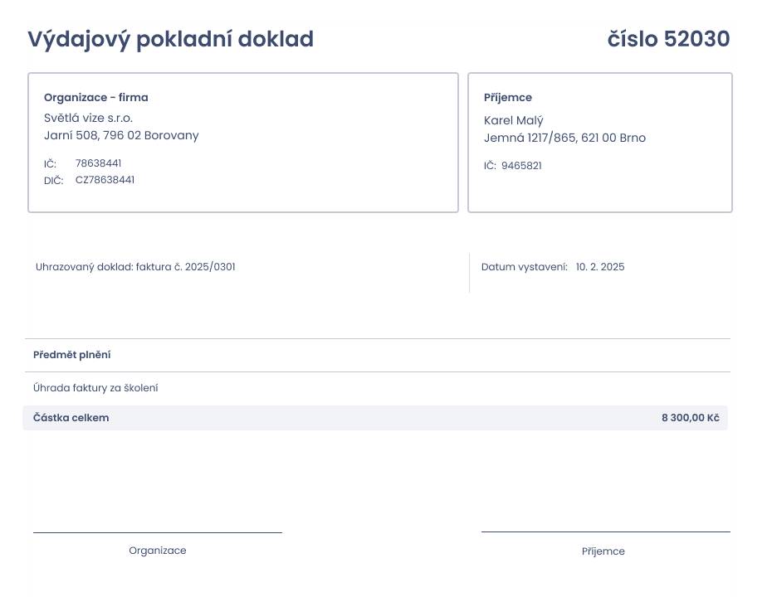
Task: Select the line Úhrada faktury za školení
Action: tap(95, 388)
